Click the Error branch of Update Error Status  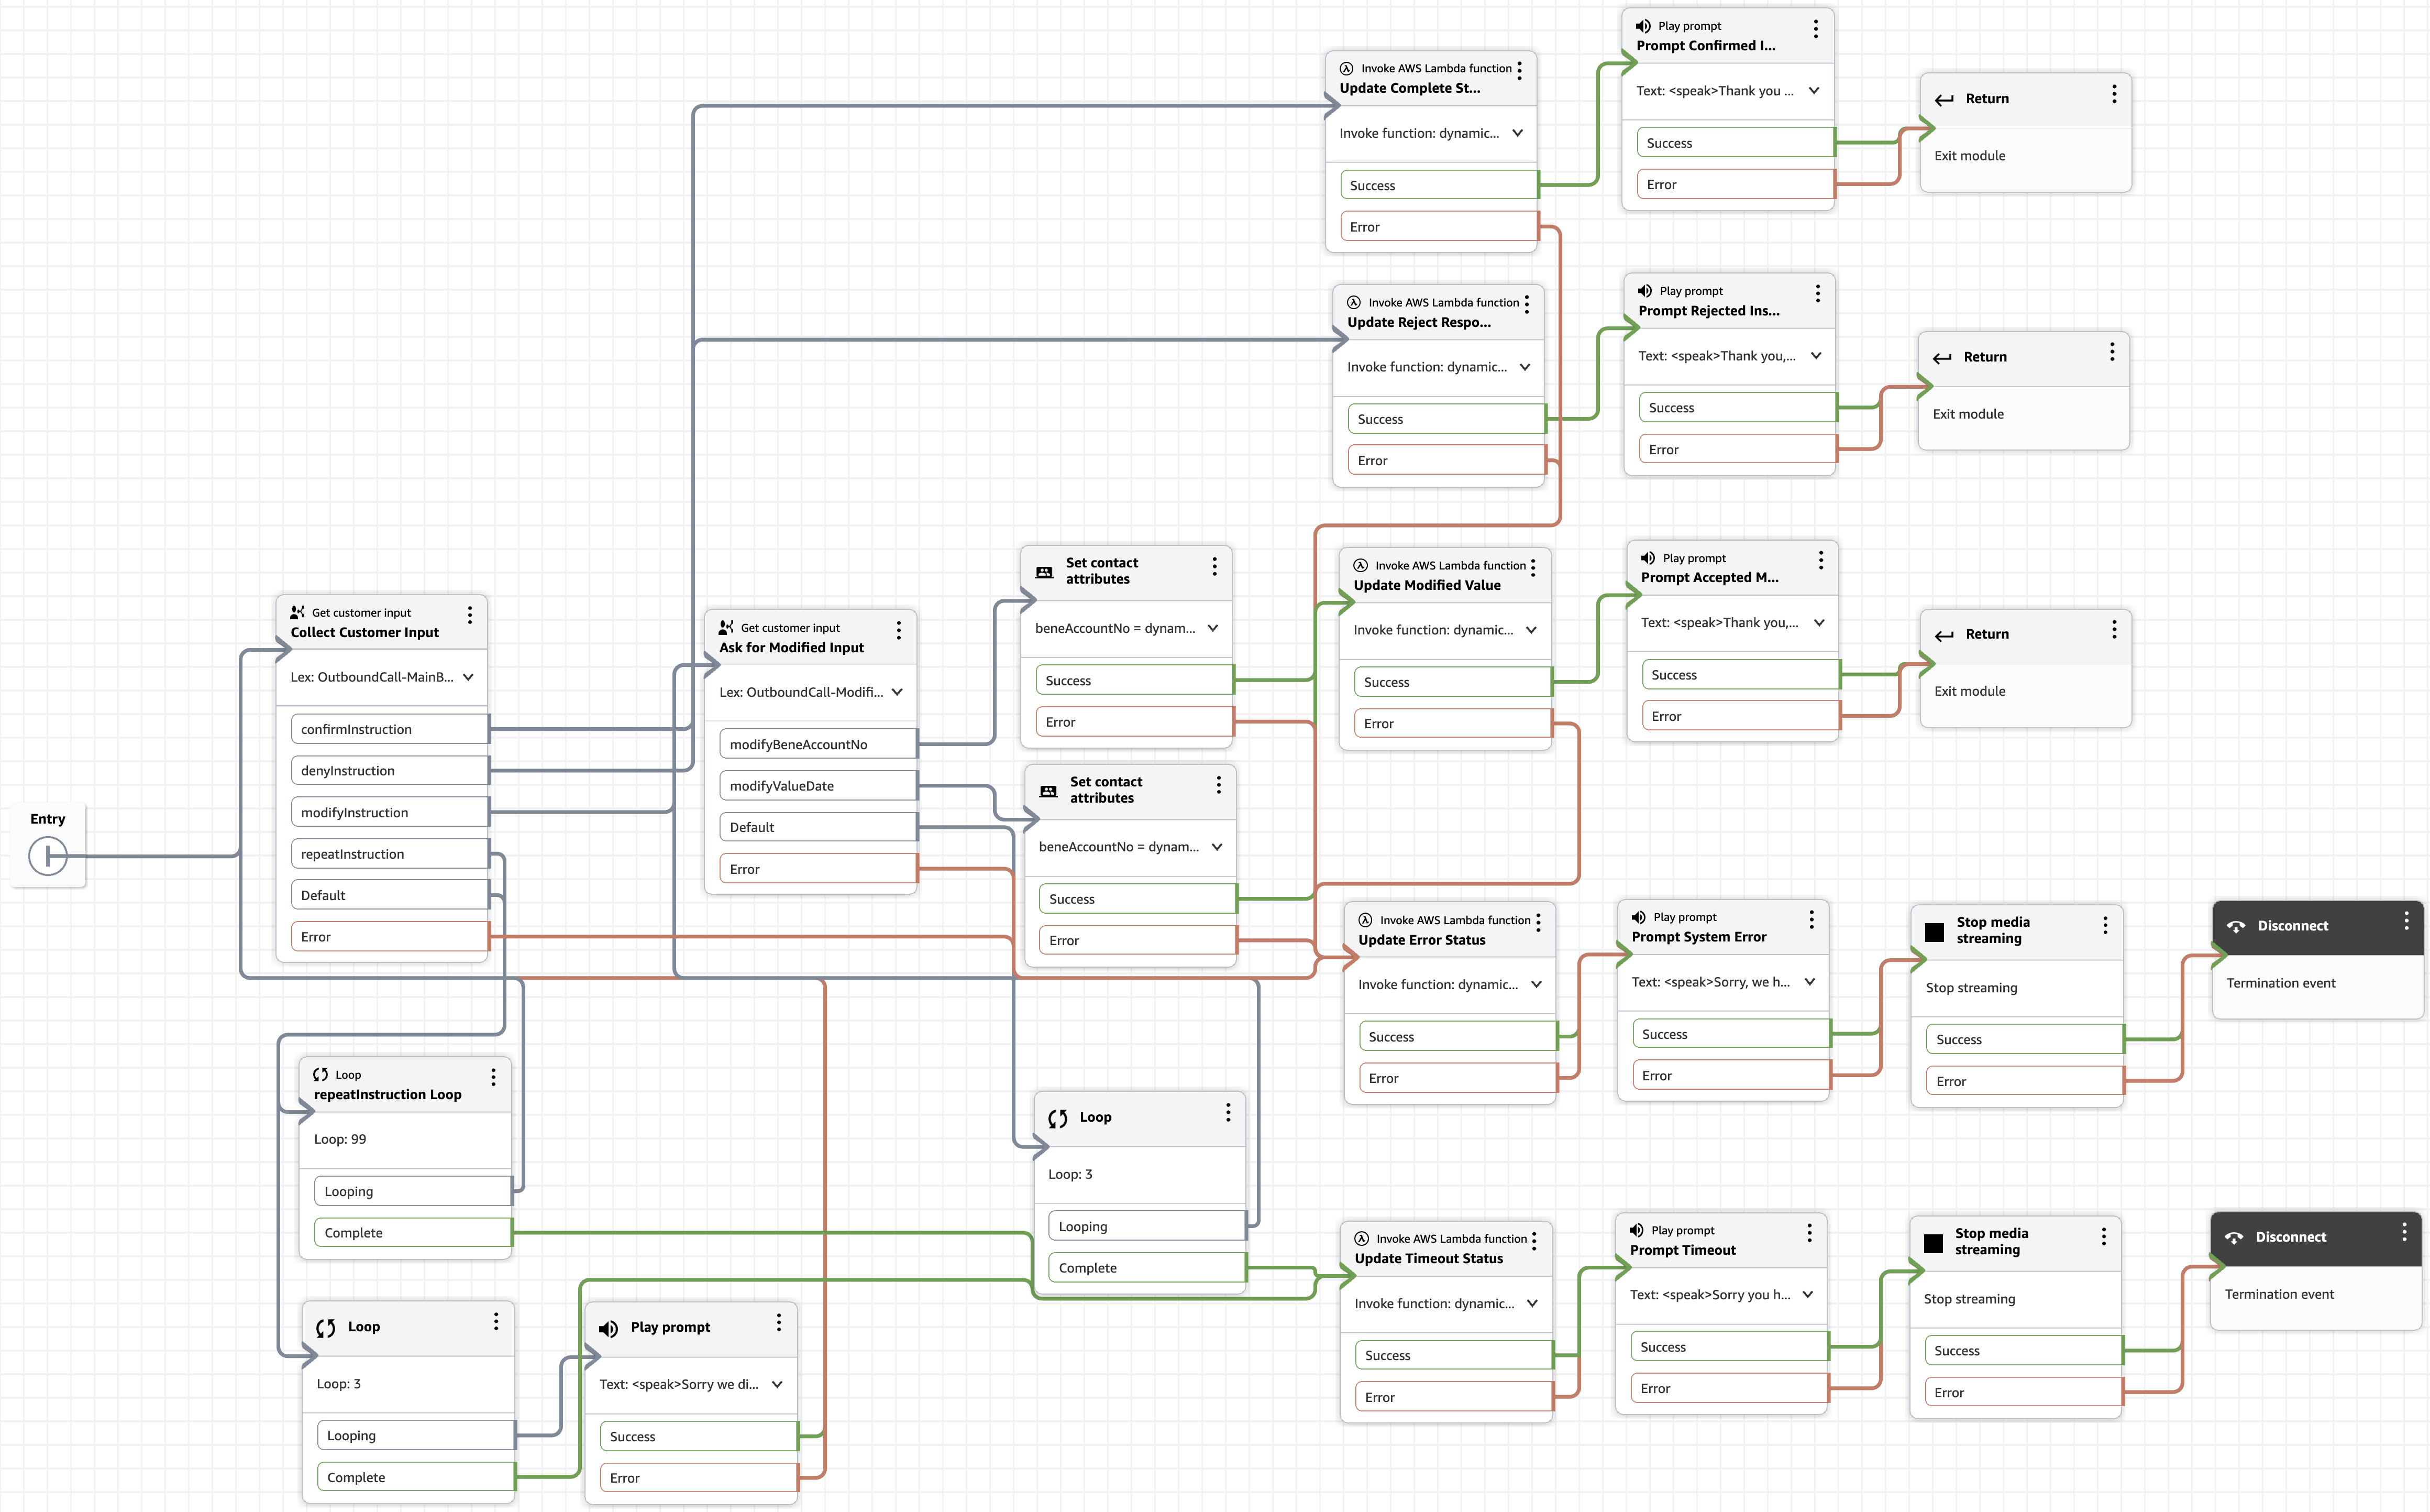(x=1456, y=1079)
